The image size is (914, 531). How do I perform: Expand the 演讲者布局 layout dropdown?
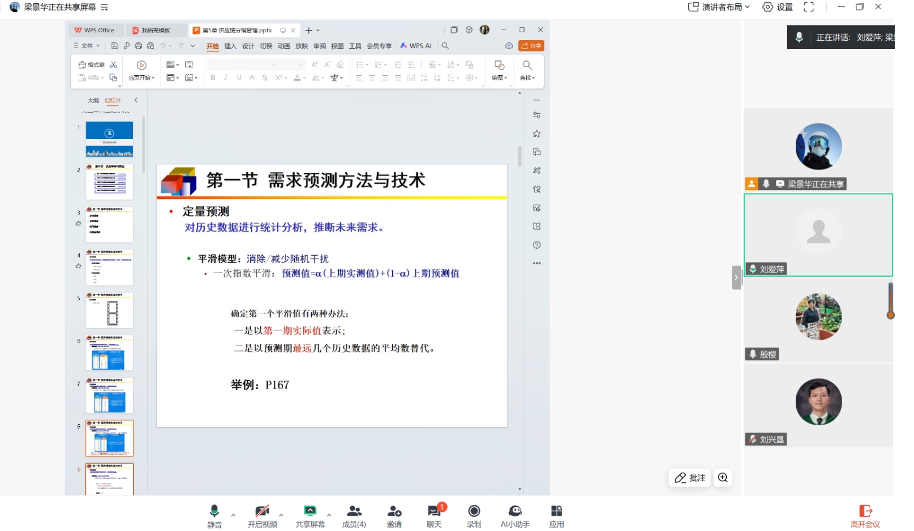coord(719,7)
